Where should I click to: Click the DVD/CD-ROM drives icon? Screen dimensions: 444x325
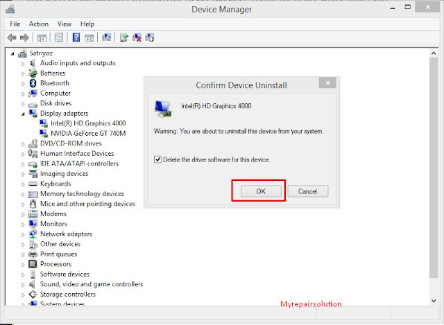pos(33,143)
